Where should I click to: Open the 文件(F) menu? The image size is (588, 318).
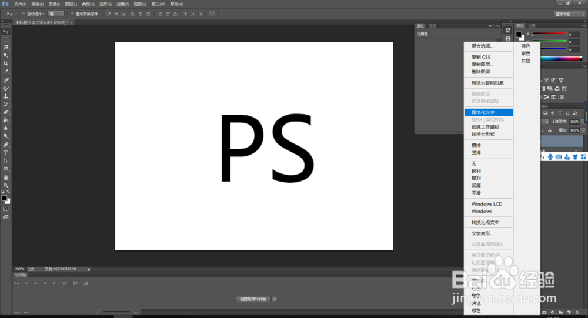point(20,4)
